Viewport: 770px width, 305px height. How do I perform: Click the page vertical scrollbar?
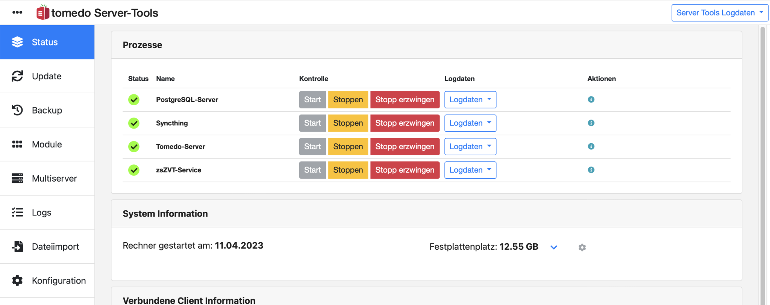[763, 165]
